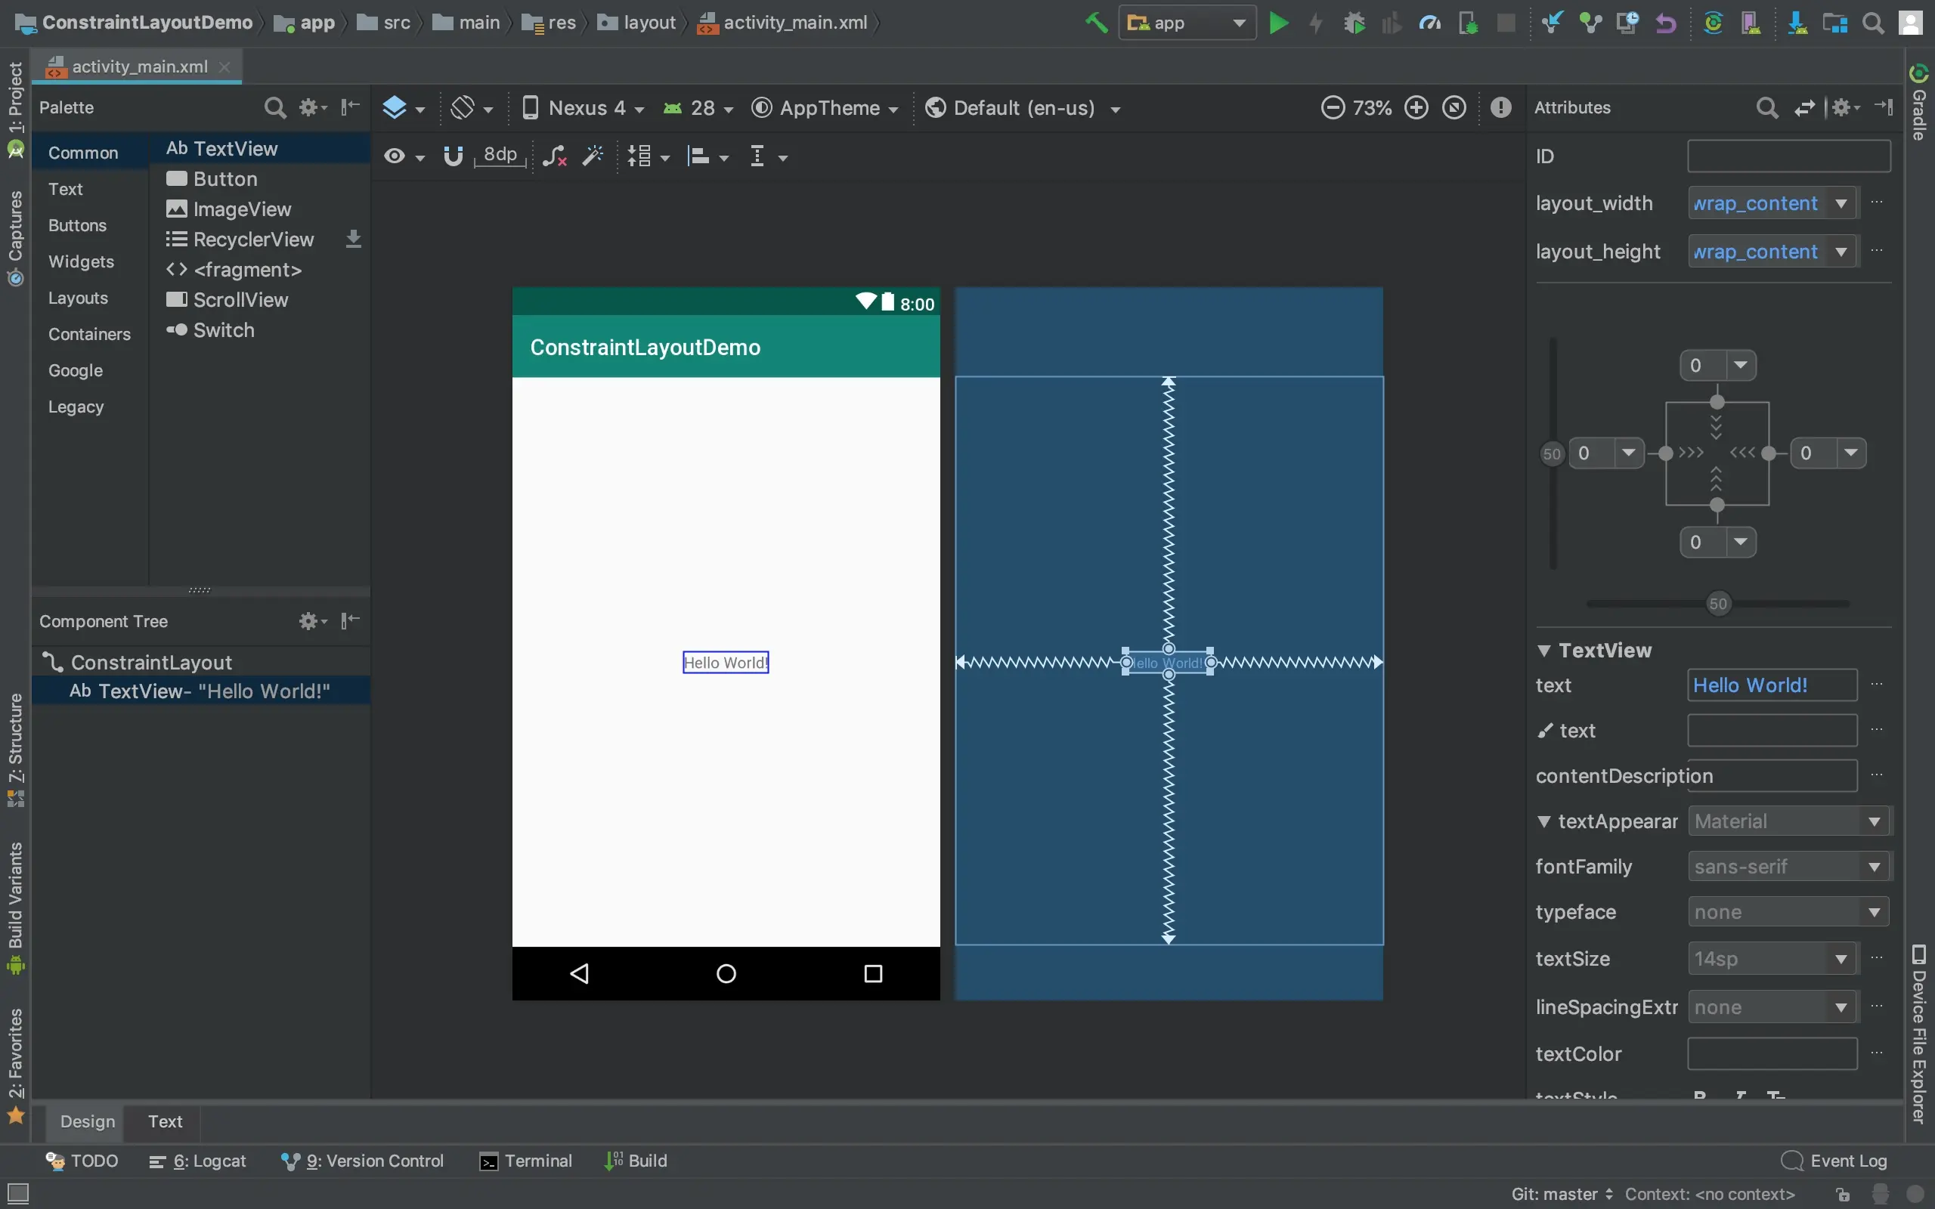Click the Infer Constraints magic wand icon
The image size is (1935, 1209).
pos(593,156)
